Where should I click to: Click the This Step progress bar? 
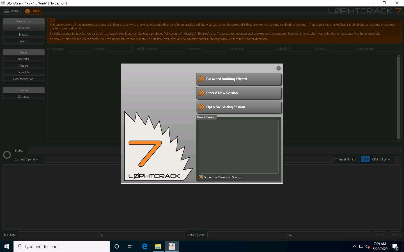click(x=102, y=235)
